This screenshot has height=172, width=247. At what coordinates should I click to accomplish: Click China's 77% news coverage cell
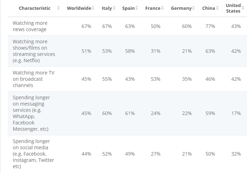click(x=210, y=26)
